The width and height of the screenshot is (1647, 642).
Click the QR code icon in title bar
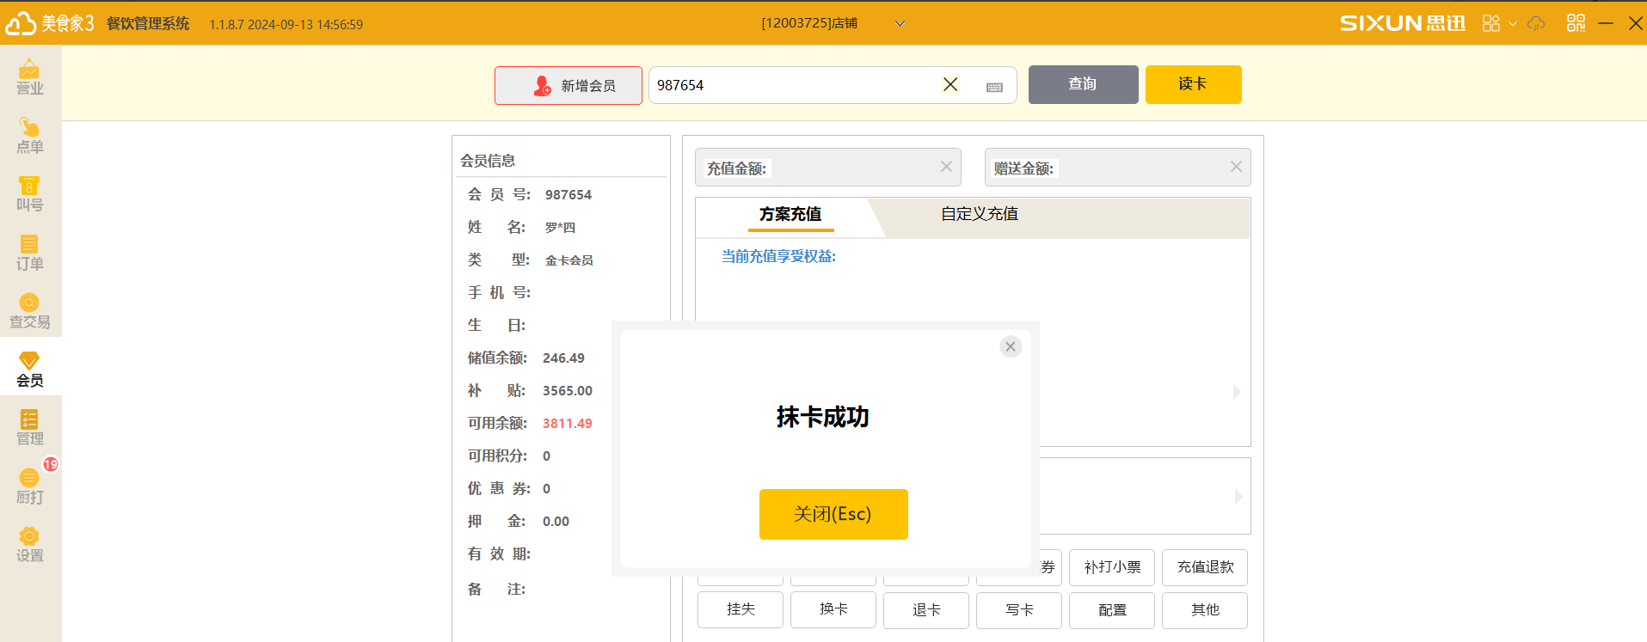[x=1576, y=23]
